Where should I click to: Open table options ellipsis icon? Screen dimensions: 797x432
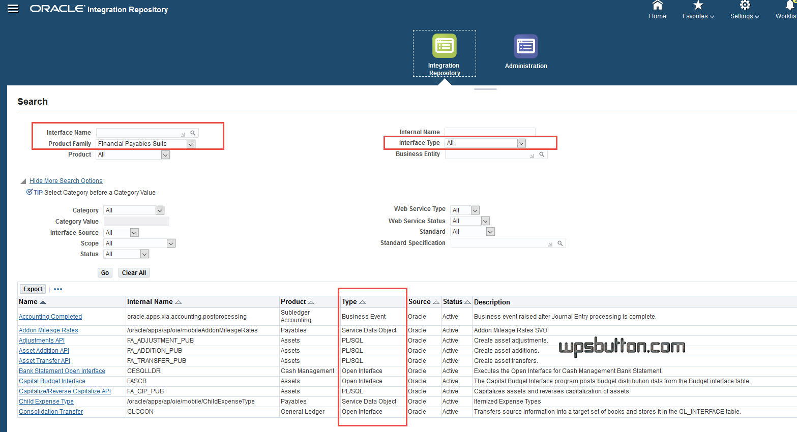(58, 289)
